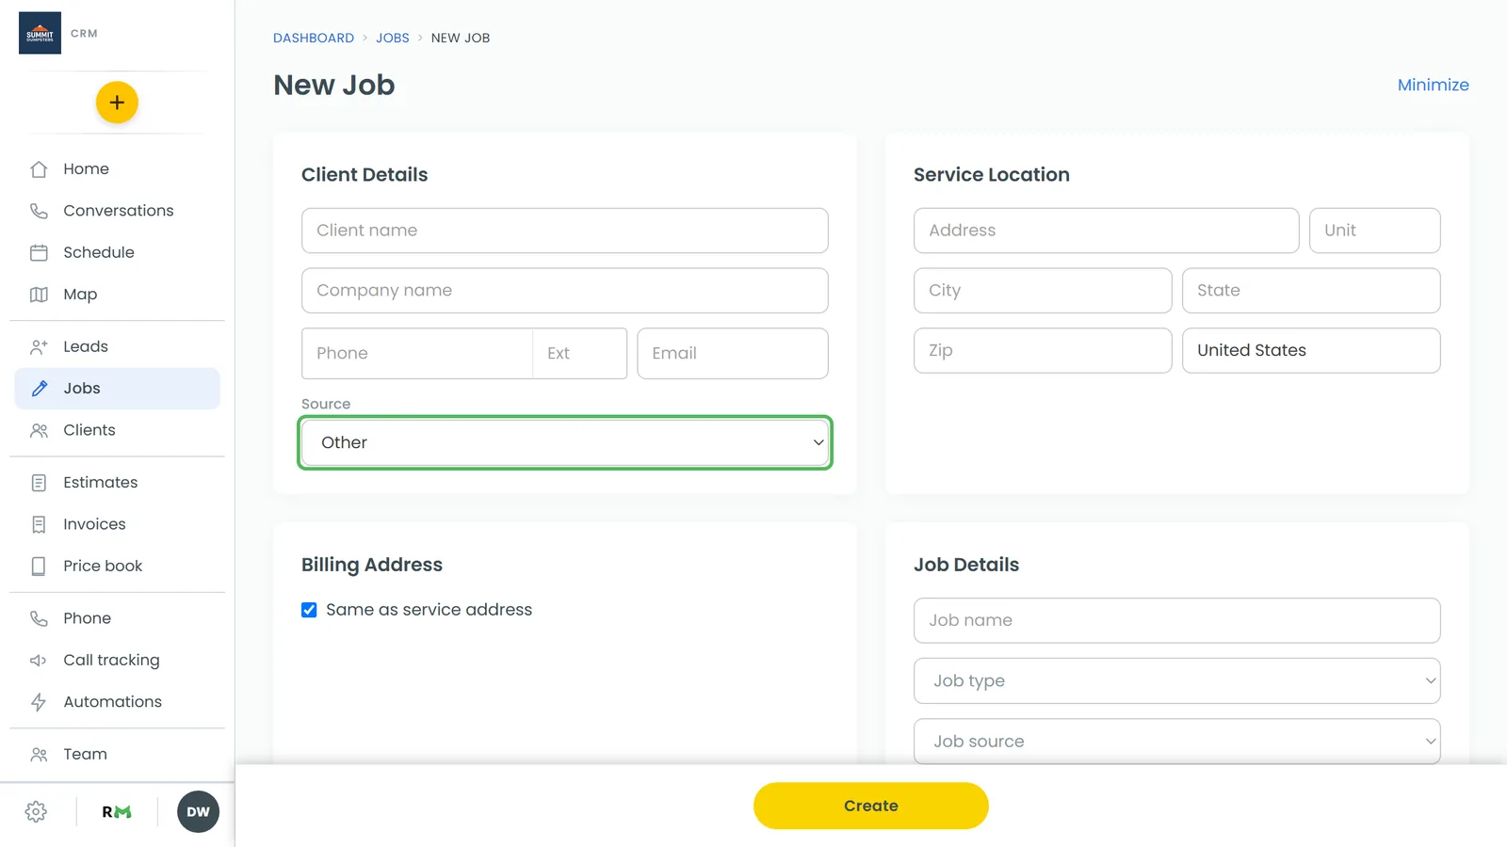Click the Jobs pencil icon

(x=39, y=389)
